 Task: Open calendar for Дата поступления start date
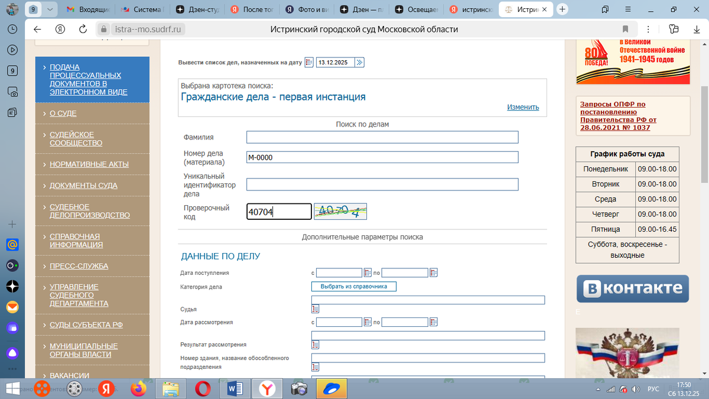pyautogui.click(x=367, y=273)
